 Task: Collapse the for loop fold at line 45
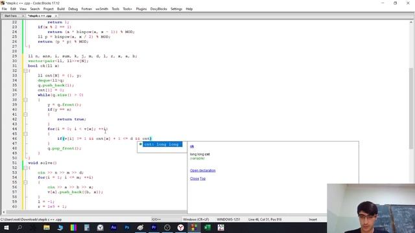pyautogui.click(x=25, y=134)
